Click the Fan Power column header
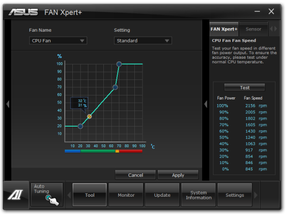 coord(226,98)
